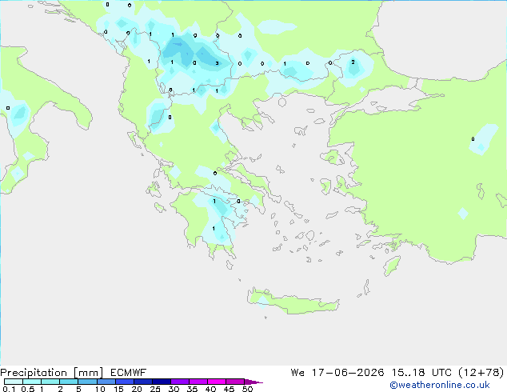Click the 0.1–0.5 mm palest legend swatch
The height and width of the screenshot is (392, 507).
(x=14, y=382)
